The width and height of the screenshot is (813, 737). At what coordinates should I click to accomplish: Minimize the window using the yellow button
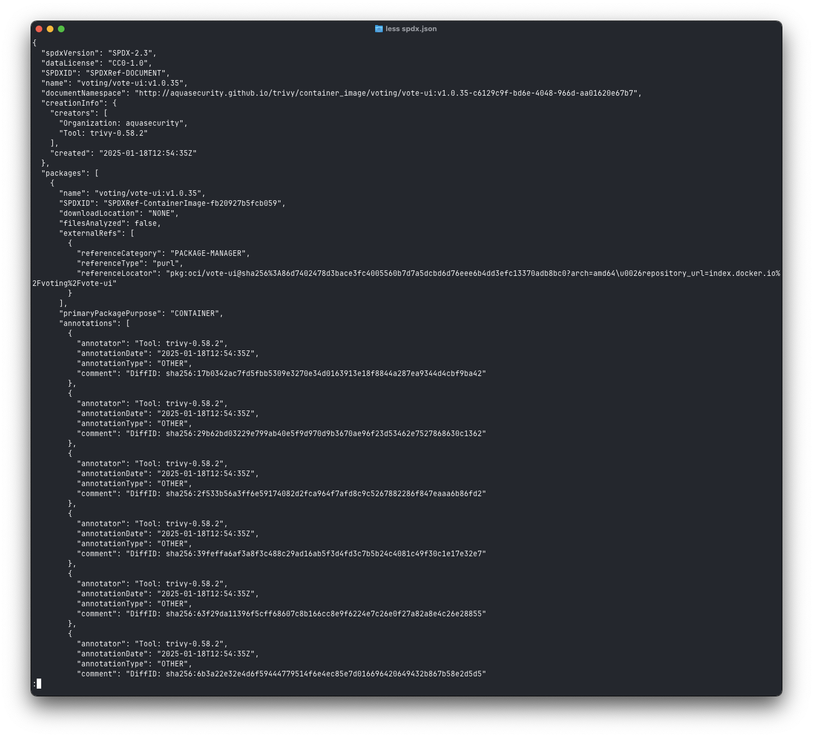pyautogui.click(x=50, y=29)
